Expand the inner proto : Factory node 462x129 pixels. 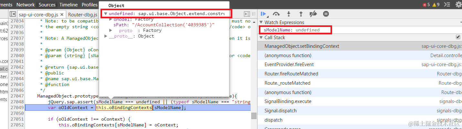point(111,30)
